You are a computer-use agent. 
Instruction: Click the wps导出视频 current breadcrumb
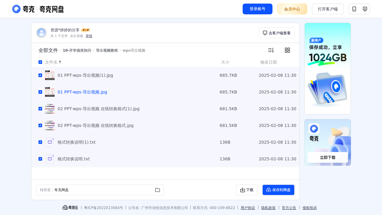click(134, 50)
